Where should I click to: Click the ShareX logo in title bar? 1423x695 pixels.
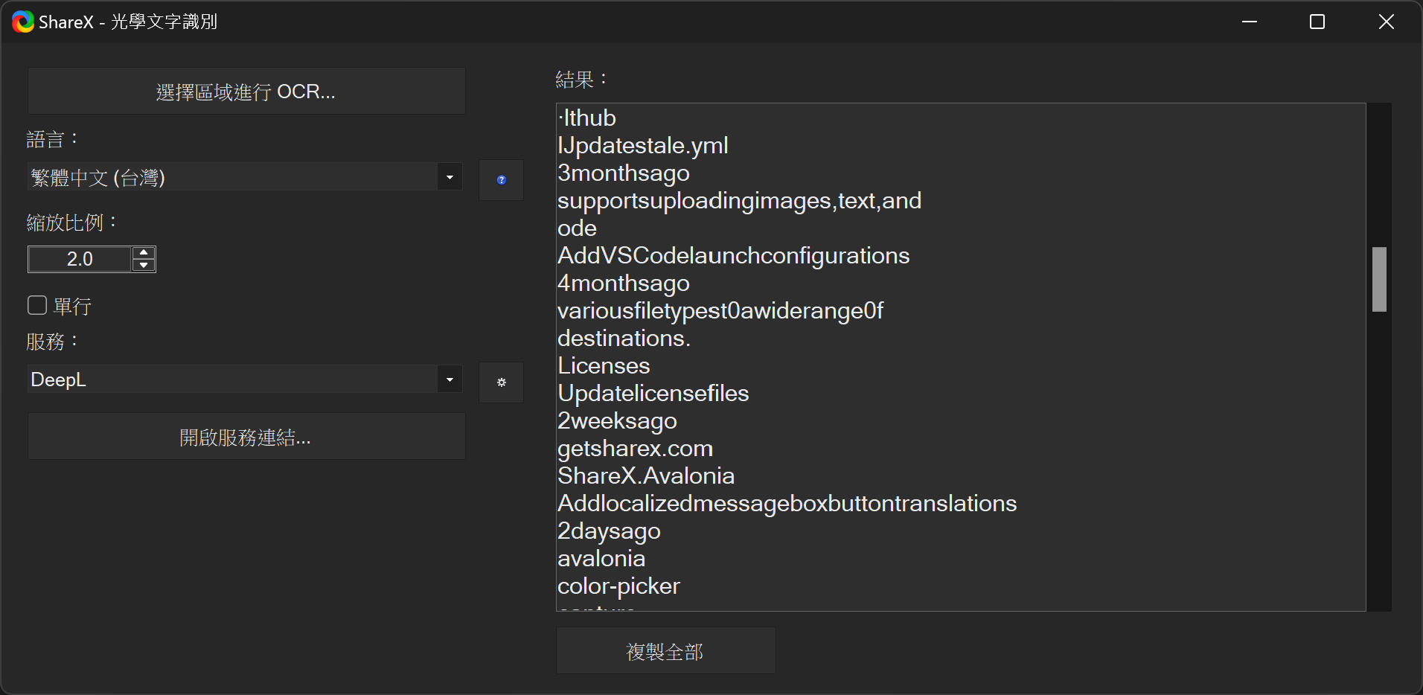[23, 22]
